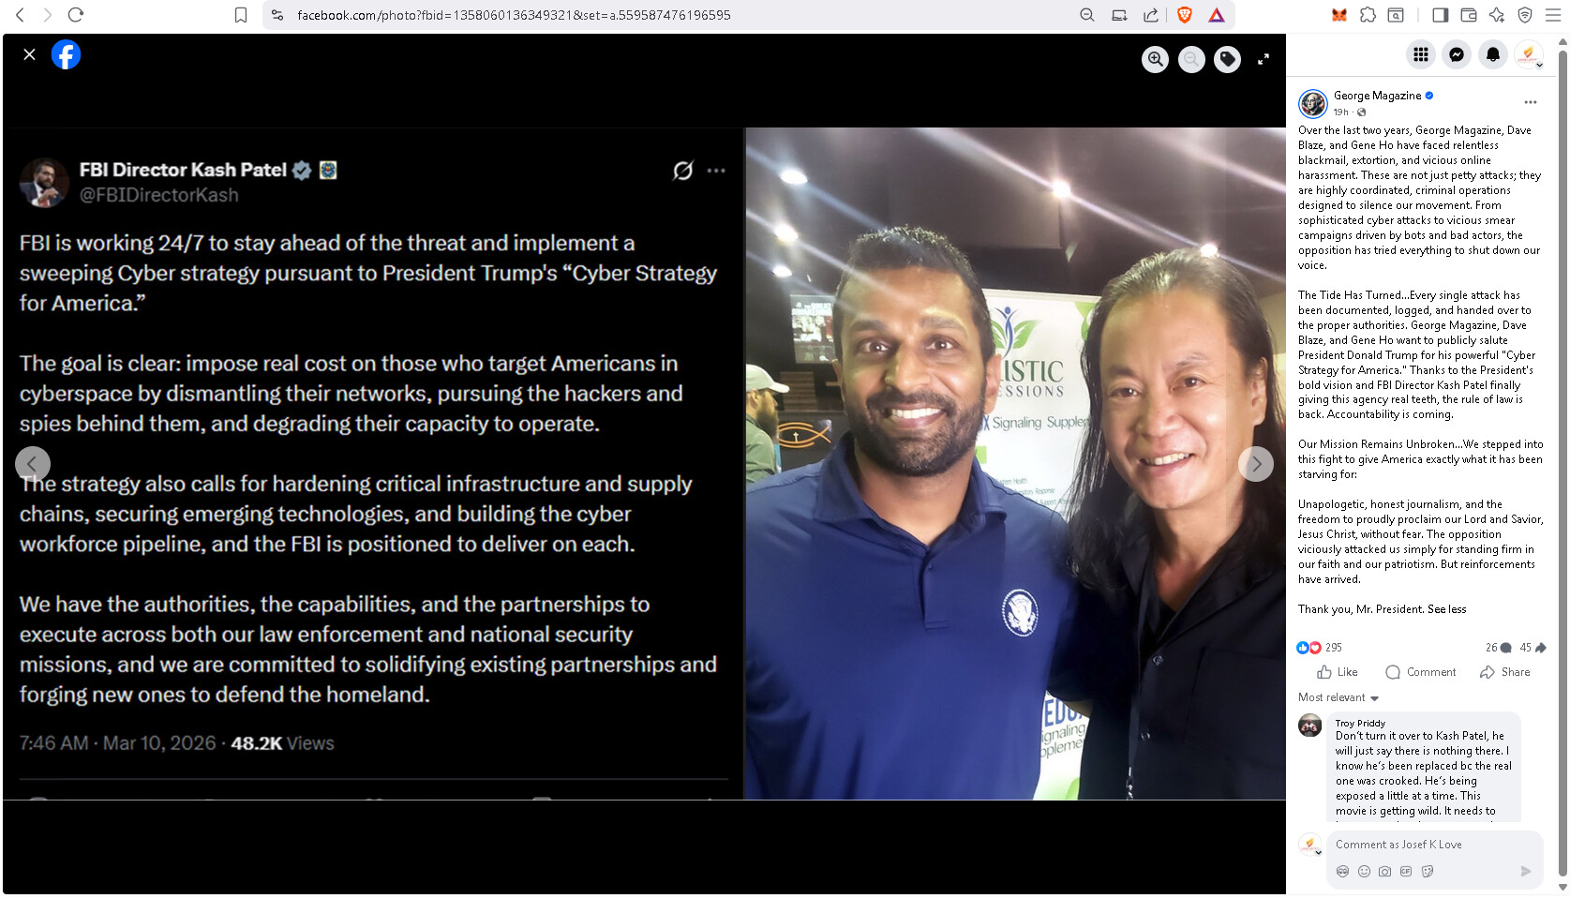This screenshot has height=898, width=1570.
Task: Zoom in on the photo
Action: [x=1155, y=59]
